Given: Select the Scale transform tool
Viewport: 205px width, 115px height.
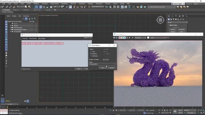Looking at the screenshot, I should [x=48, y=7].
